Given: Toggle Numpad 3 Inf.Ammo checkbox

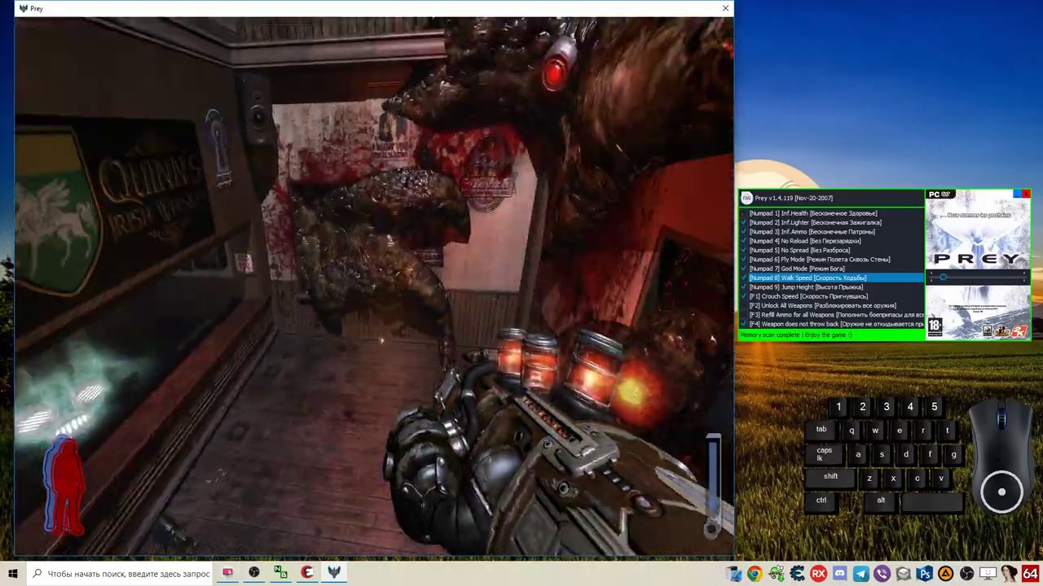Looking at the screenshot, I should (744, 232).
